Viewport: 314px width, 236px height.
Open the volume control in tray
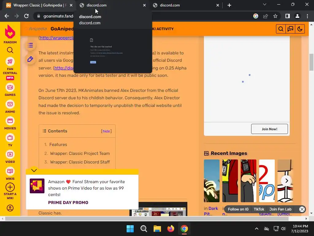tap(283, 229)
